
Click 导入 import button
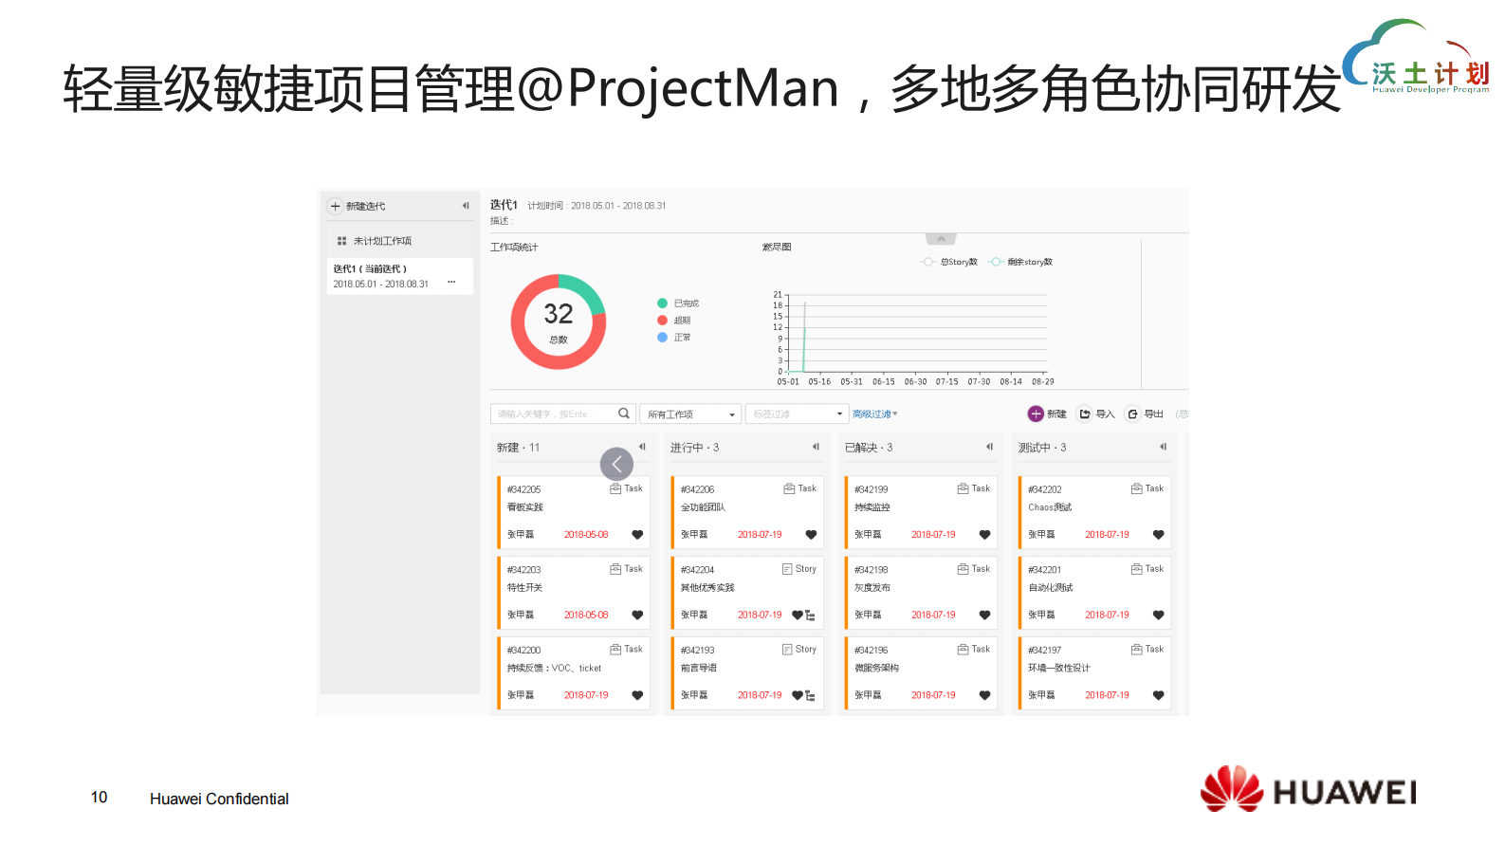(1096, 414)
